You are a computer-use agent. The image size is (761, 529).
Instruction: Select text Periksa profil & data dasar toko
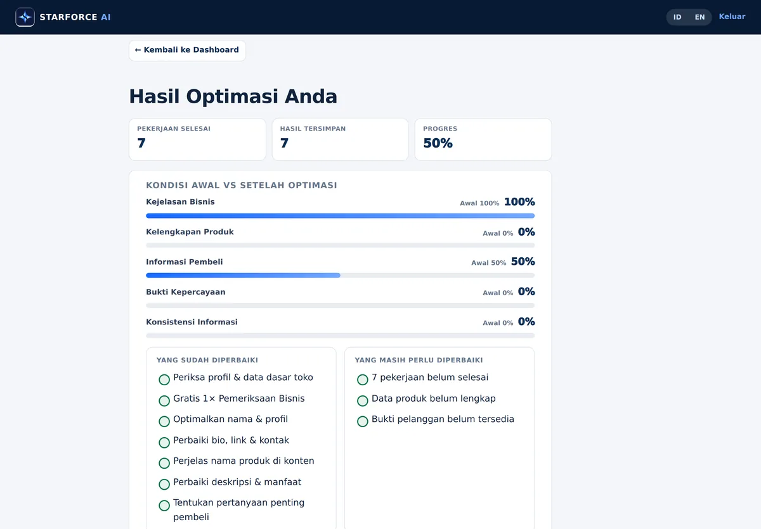[x=243, y=378]
